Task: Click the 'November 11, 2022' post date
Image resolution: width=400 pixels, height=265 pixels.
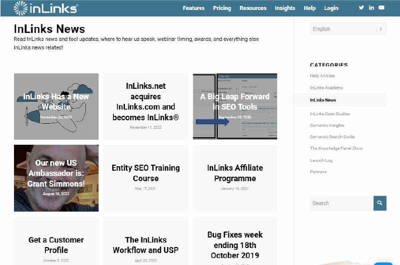Action: [x=146, y=127]
